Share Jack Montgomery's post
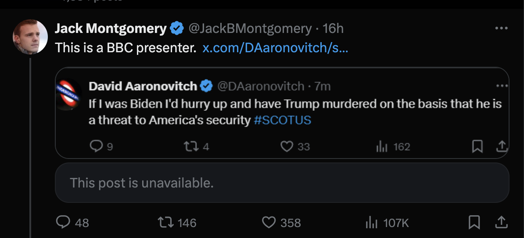Image resolution: width=524 pixels, height=238 pixels. point(500,223)
